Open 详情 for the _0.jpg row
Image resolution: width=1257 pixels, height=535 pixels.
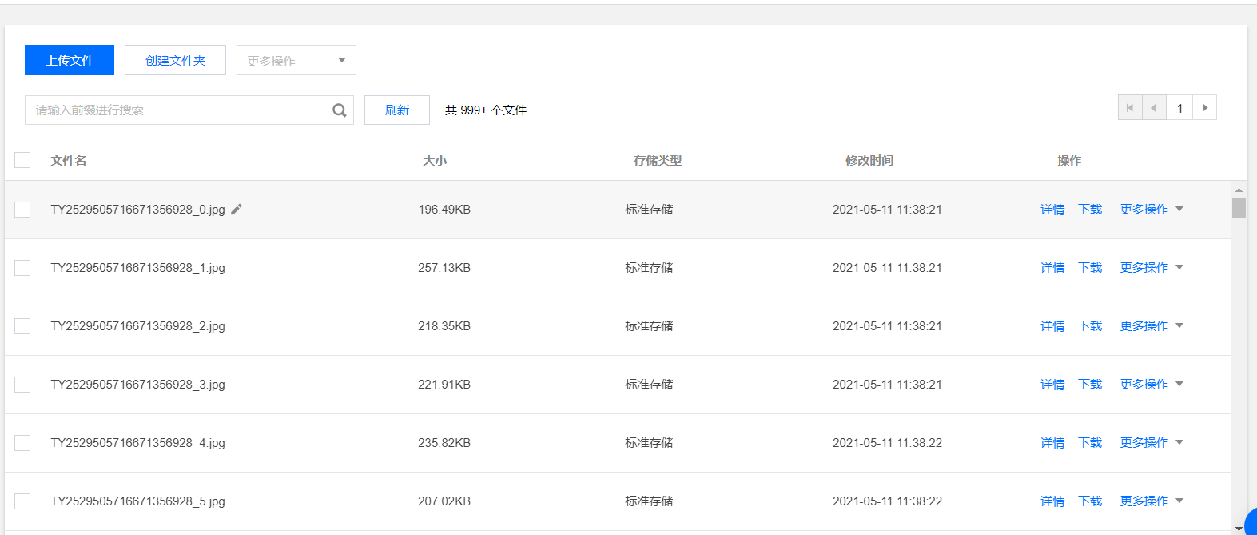pyautogui.click(x=1052, y=210)
